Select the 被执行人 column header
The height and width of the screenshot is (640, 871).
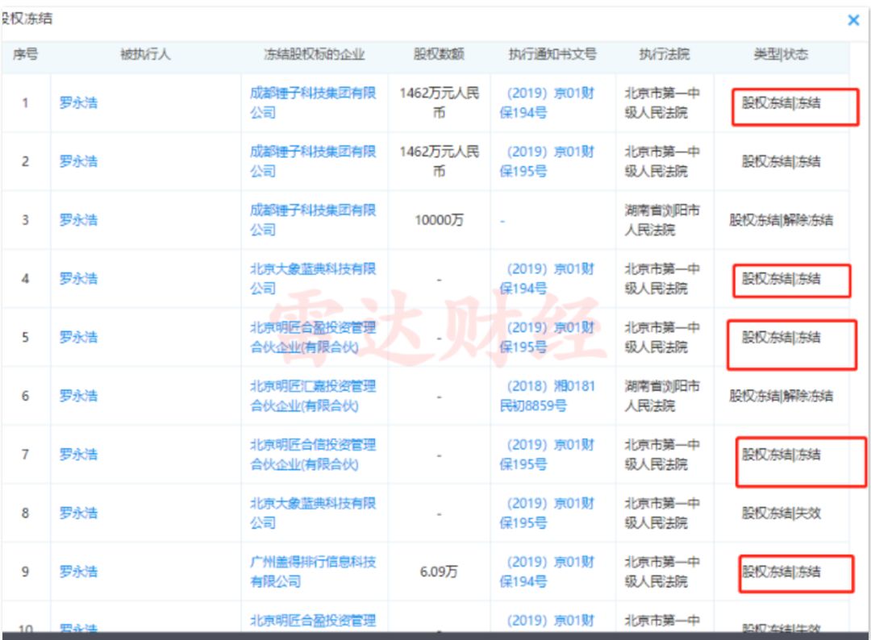tap(145, 54)
